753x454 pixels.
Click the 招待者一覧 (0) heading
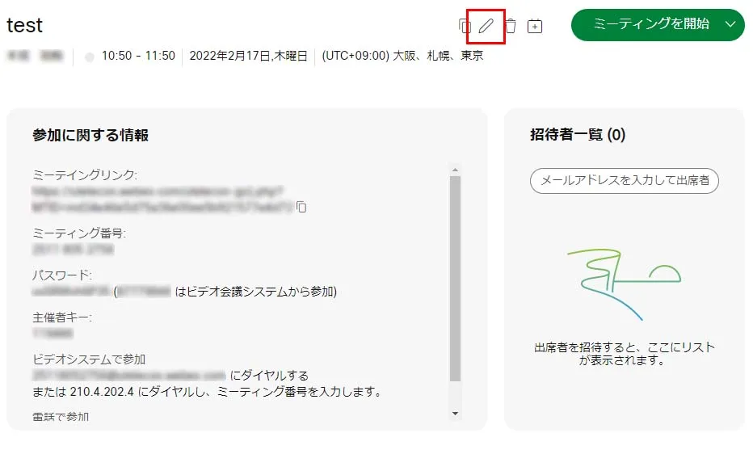tap(578, 134)
